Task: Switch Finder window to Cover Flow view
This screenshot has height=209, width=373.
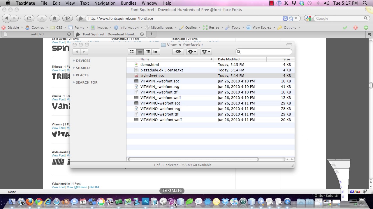Action: point(156,52)
